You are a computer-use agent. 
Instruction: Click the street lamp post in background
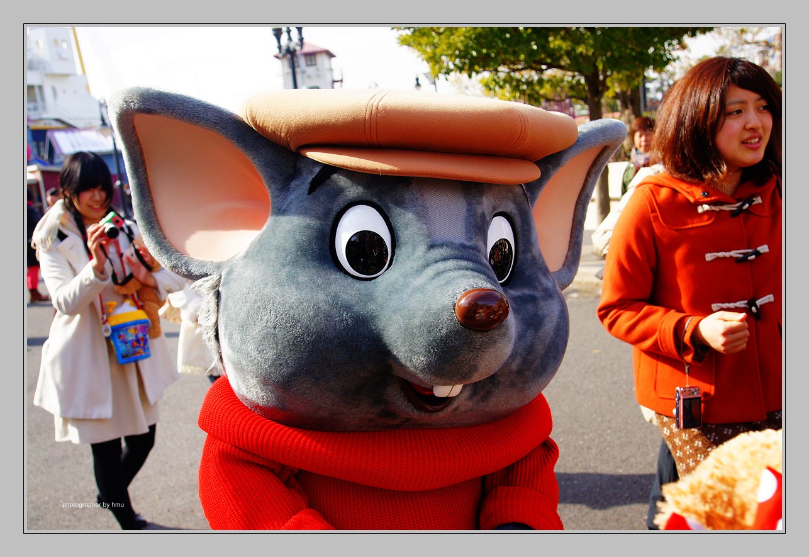click(x=290, y=57)
